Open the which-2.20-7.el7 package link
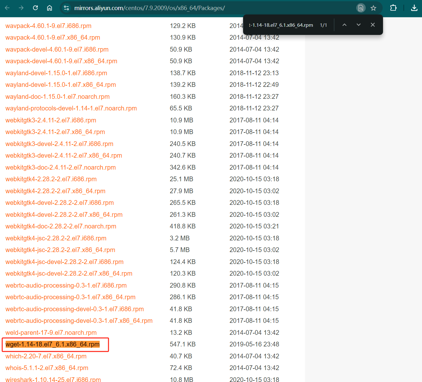Viewport: 422px width, 382px height. [x=46, y=356]
